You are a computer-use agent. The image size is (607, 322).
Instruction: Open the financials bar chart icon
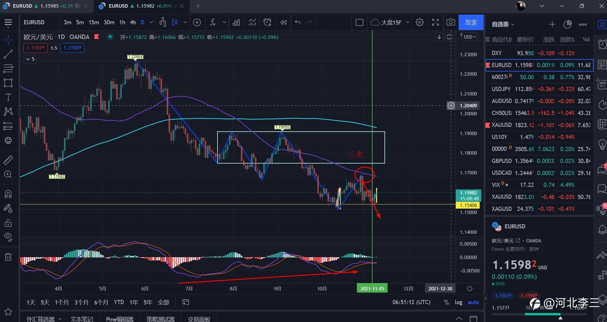[x=236, y=22]
